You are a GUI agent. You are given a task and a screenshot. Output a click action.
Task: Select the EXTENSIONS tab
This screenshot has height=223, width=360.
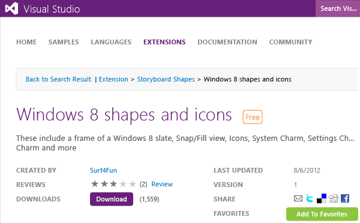coord(164,42)
